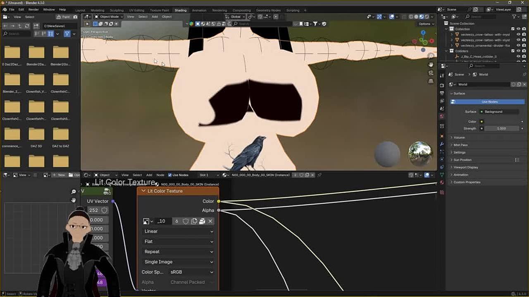Open the image from disk in texture node
529x297 pixels.
click(x=202, y=222)
